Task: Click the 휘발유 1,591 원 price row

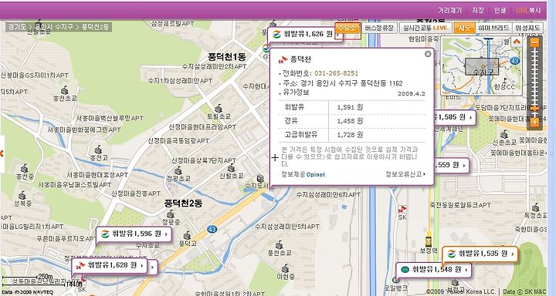Action: pyautogui.click(x=352, y=107)
